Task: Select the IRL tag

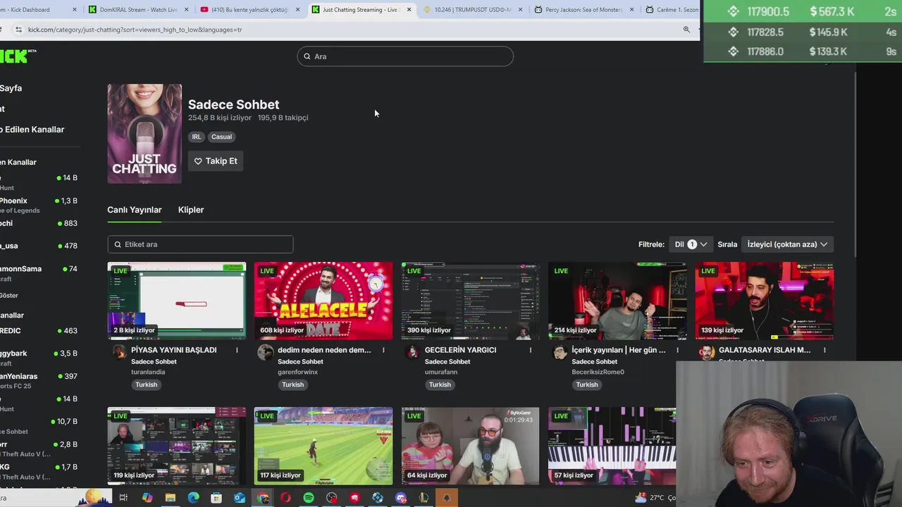Action: [197, 137]
